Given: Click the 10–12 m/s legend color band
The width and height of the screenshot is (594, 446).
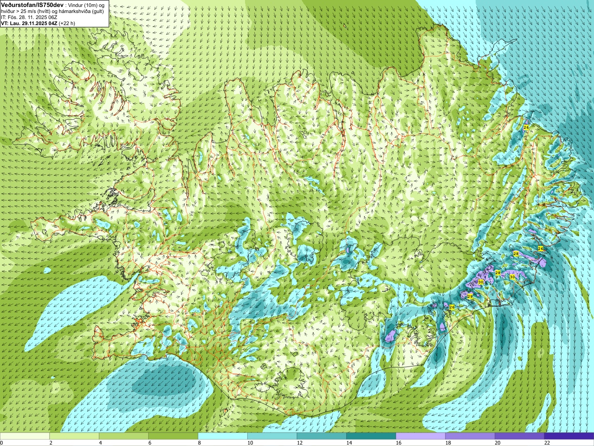Looking at the screenshot, I should pyautogui.click(x=272, y=436).
